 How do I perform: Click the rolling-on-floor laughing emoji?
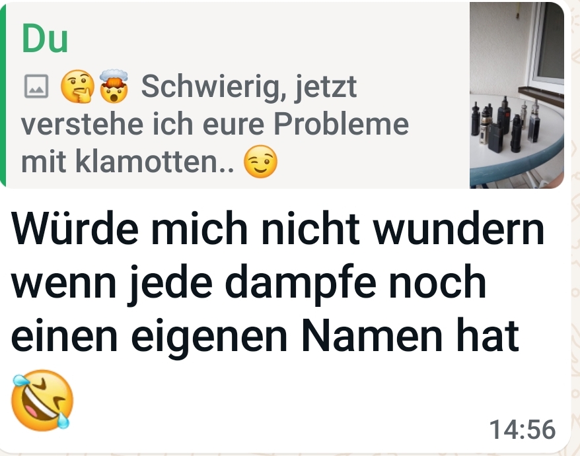(42, 401)
